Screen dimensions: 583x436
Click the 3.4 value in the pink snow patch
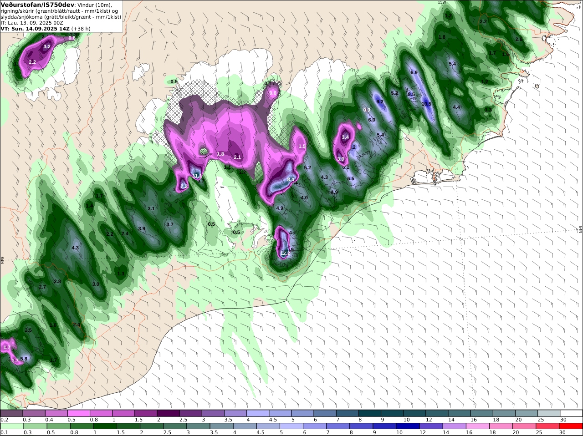345,137
